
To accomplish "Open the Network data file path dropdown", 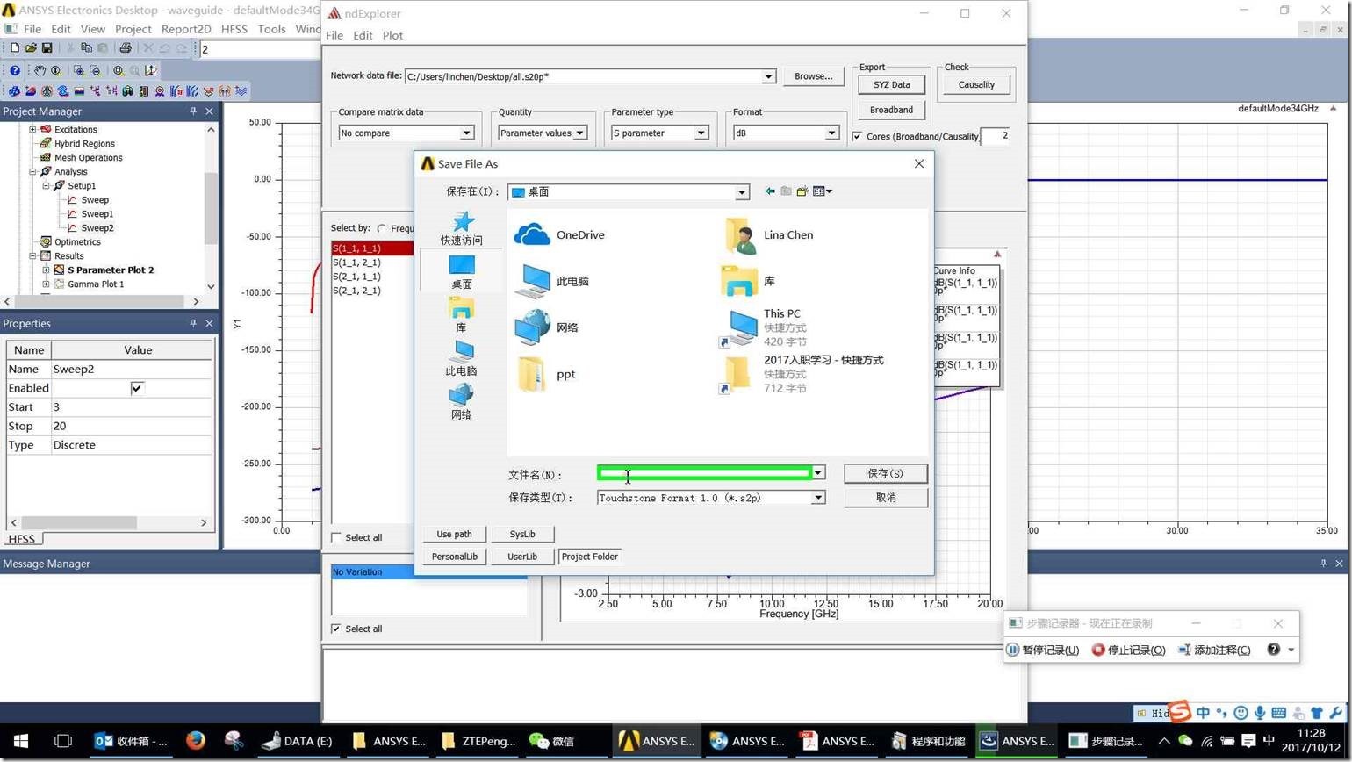I will coord(768,76).
